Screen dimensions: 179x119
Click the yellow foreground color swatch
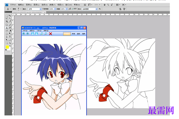click(x=7, y=47)
